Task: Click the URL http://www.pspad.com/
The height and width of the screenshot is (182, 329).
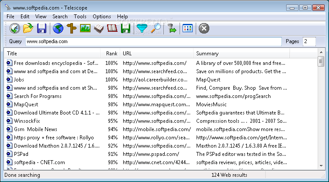Action: (x=151, y=154)
